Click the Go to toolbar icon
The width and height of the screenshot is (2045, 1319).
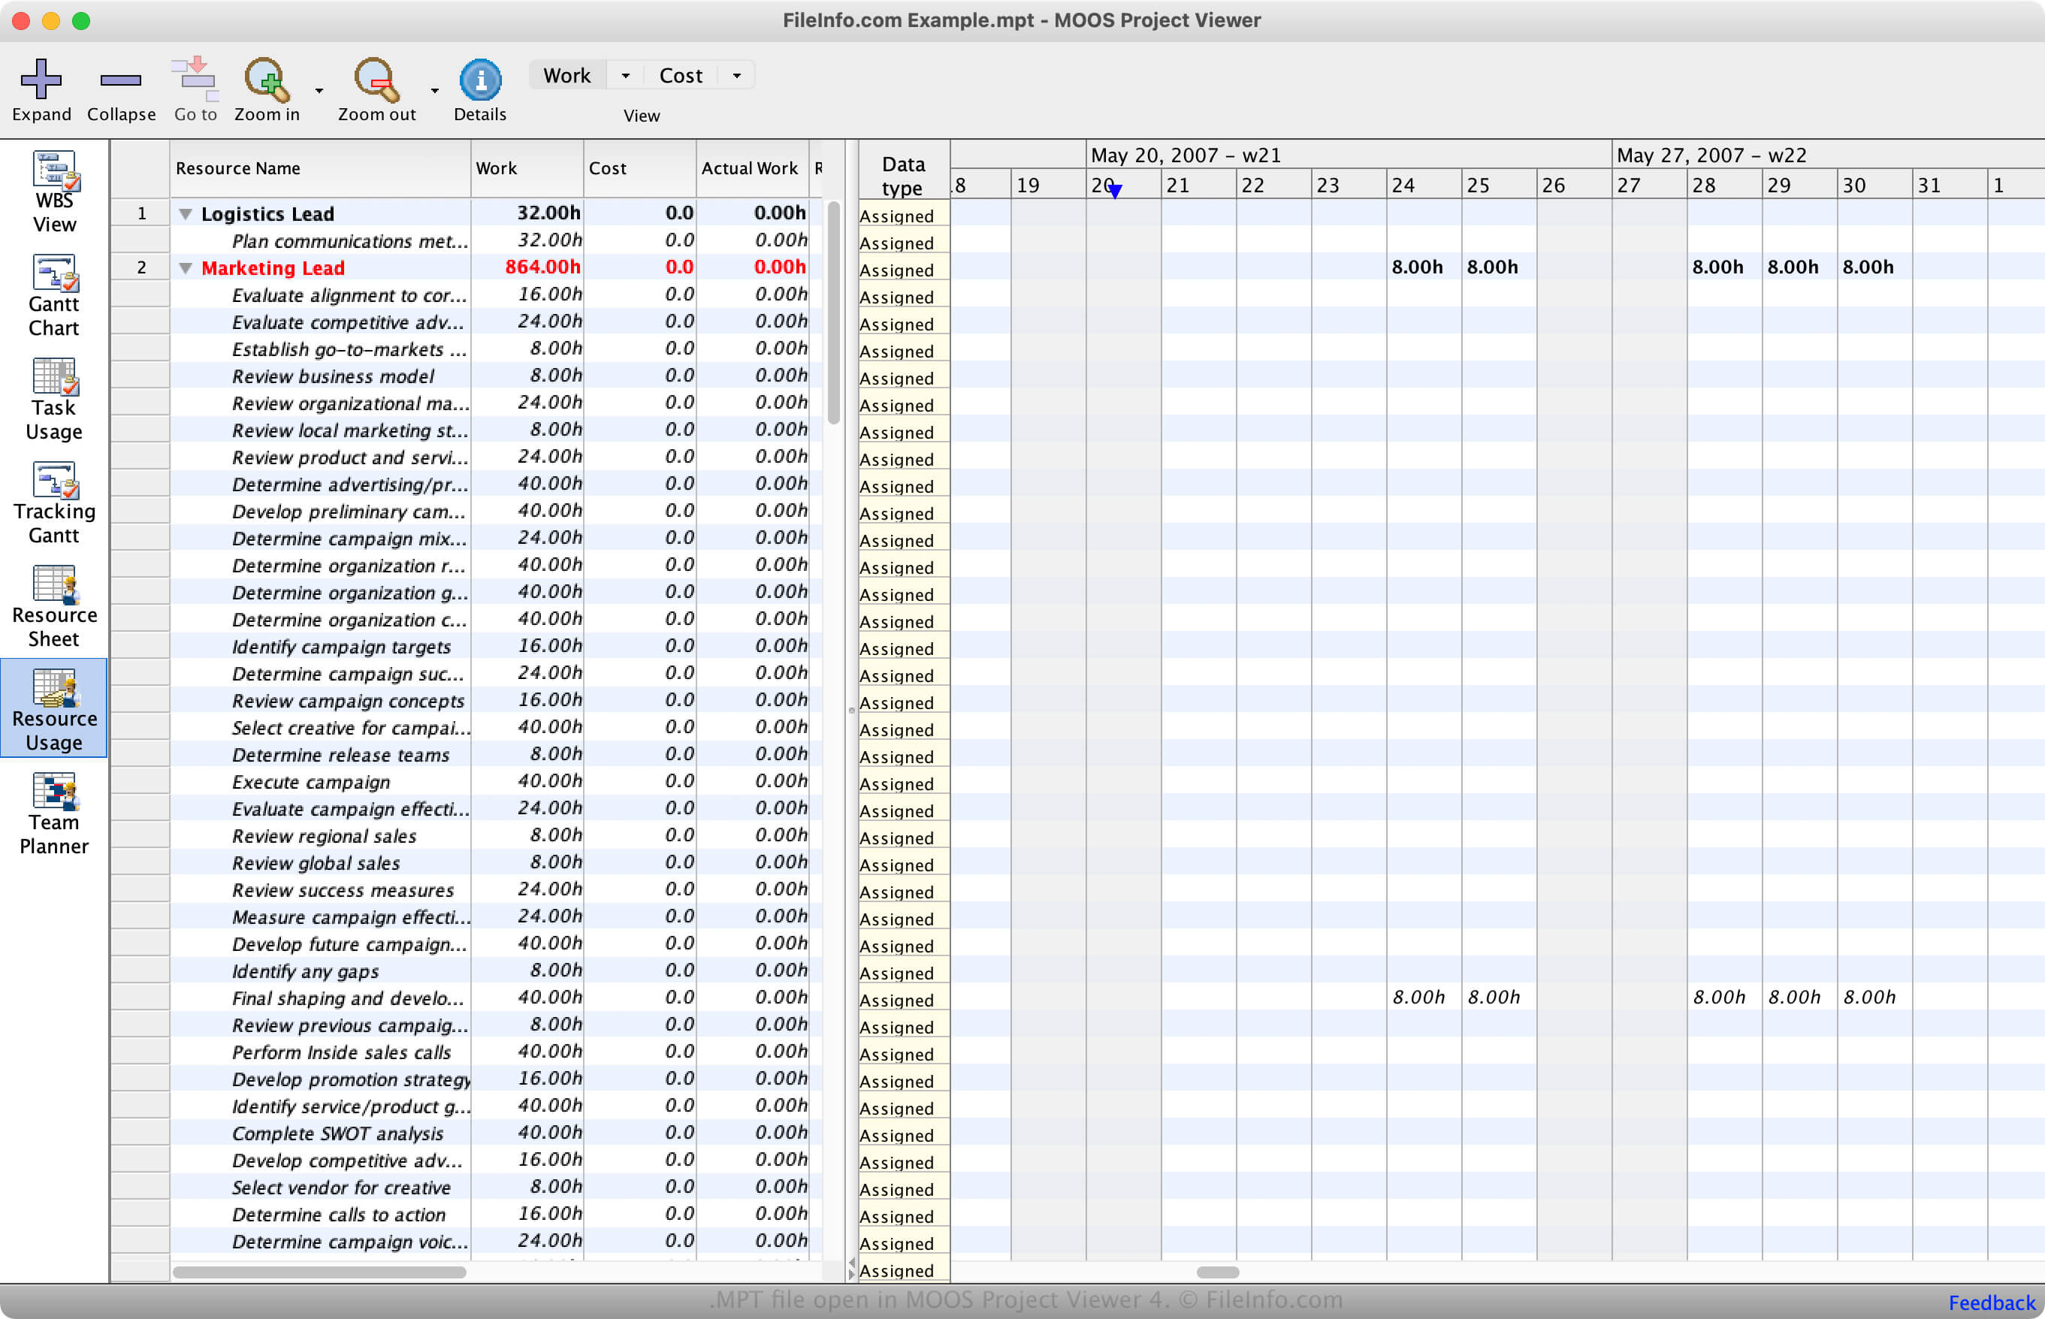pos(195,79)
